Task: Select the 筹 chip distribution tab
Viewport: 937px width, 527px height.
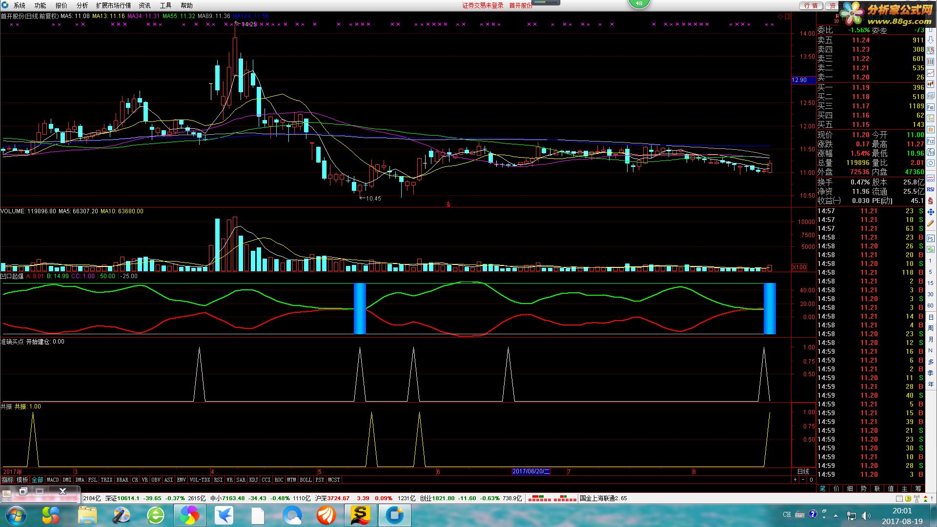Action: coord(918,488)
